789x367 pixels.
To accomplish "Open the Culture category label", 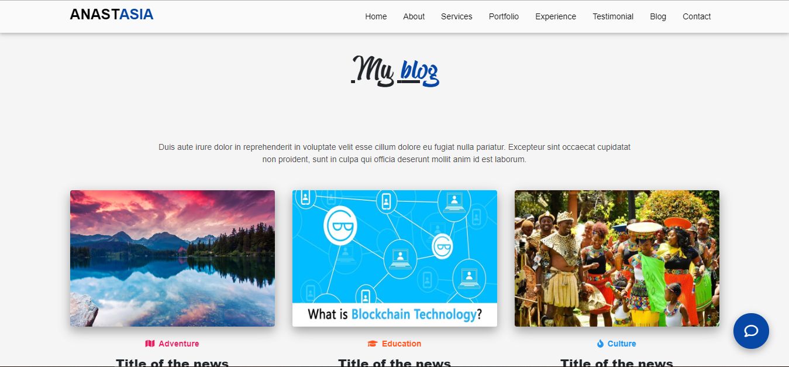I will tap(622, 344).
